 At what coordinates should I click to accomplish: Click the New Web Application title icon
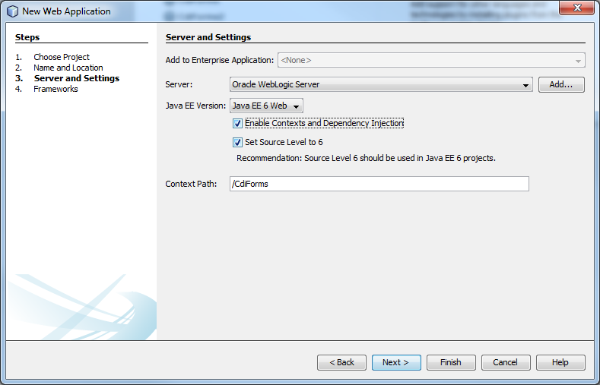(12, 11)
